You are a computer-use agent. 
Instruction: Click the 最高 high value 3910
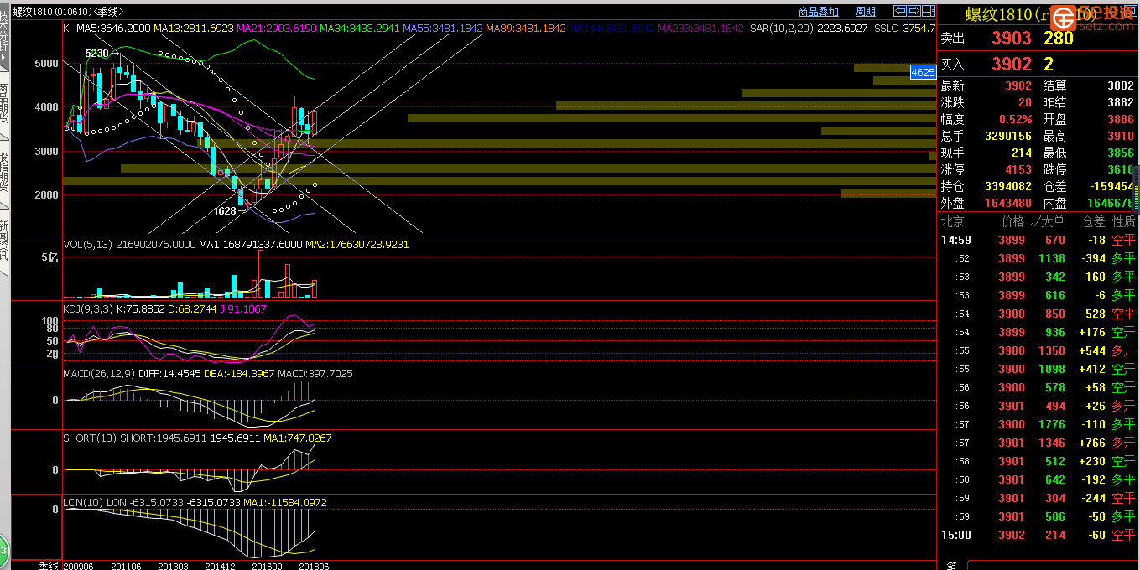coord(1121,136)
